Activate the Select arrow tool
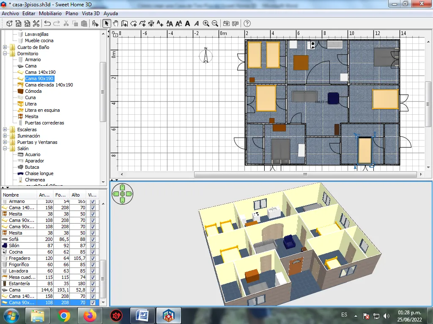Screen dimensions: 433x324 pos(107,24)
